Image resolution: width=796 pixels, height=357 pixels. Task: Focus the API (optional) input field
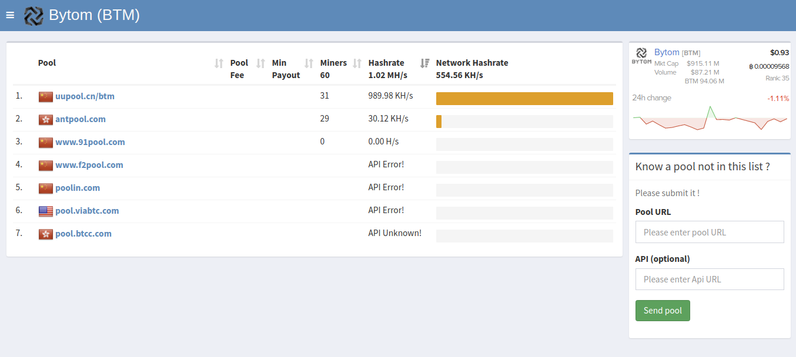710,279
